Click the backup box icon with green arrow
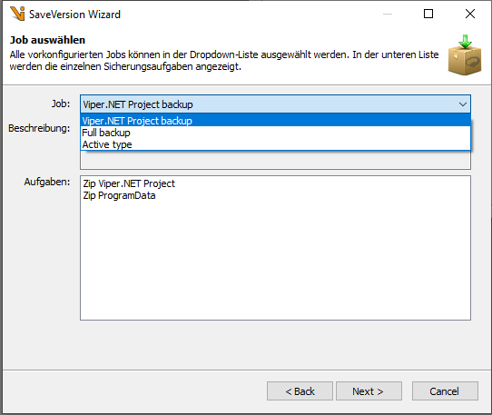The width and height of the screenshot is (492, 415). (465, 54)
